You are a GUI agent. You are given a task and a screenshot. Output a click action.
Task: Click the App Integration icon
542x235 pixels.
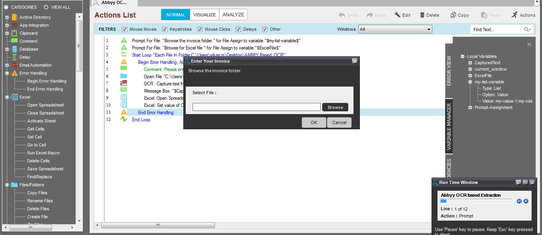pos(14,25)
